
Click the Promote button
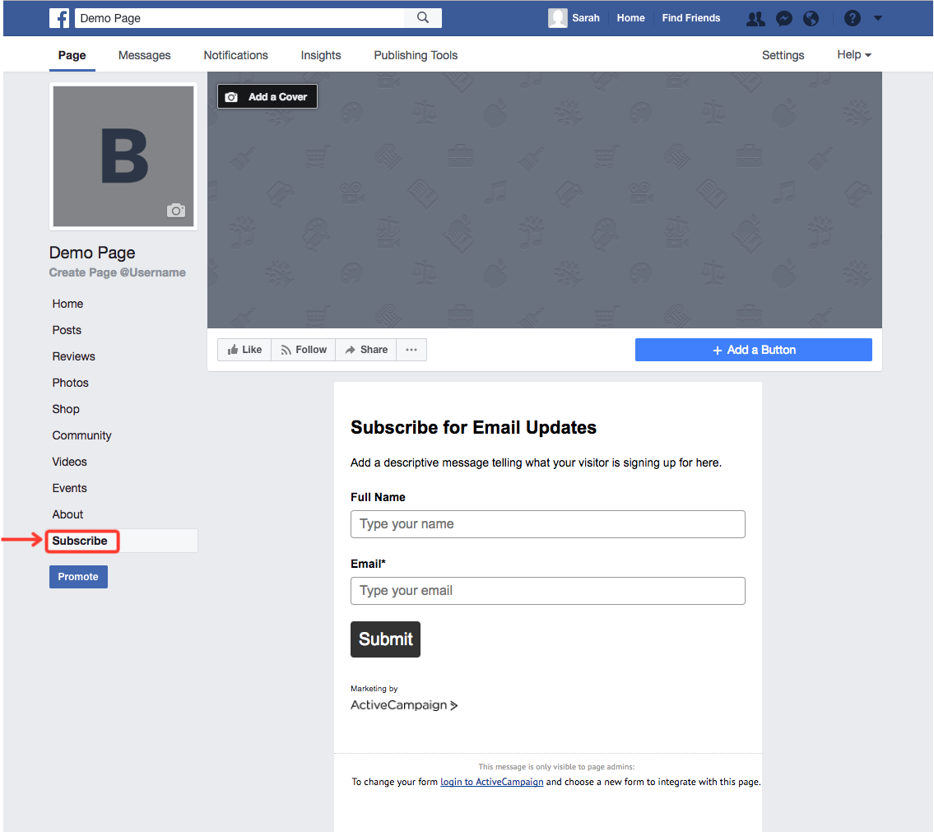(78, 577)
